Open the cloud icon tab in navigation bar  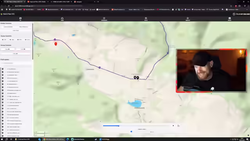(x=62, y=19)
